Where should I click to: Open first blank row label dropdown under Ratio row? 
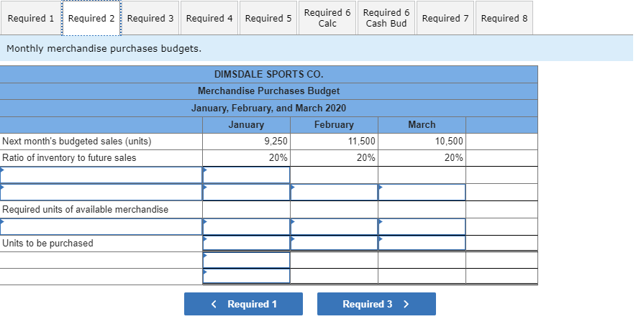pos(101,175)
